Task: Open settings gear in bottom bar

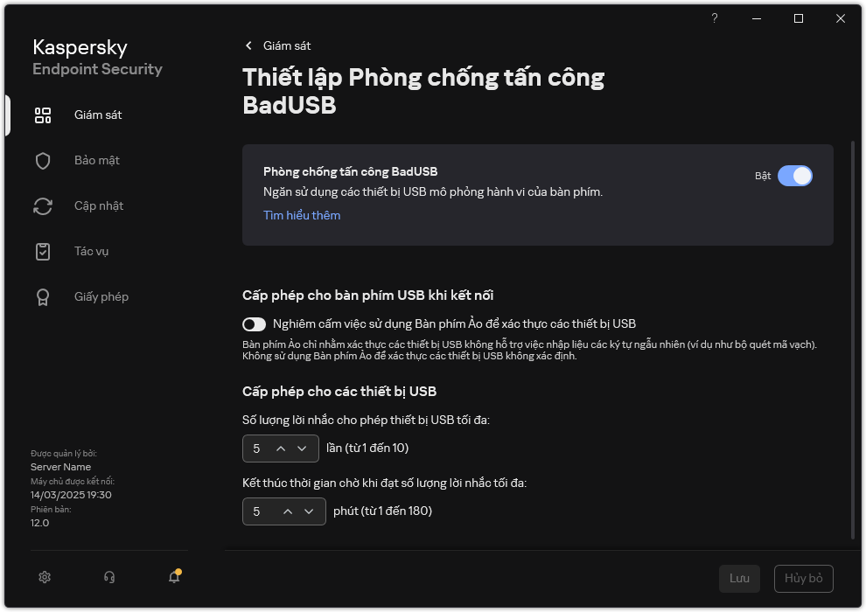Action: (x=45, y=577)
